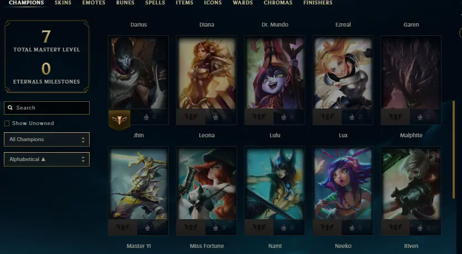Go to the Chromas tab
462x254 pixels.
(278, 3)
